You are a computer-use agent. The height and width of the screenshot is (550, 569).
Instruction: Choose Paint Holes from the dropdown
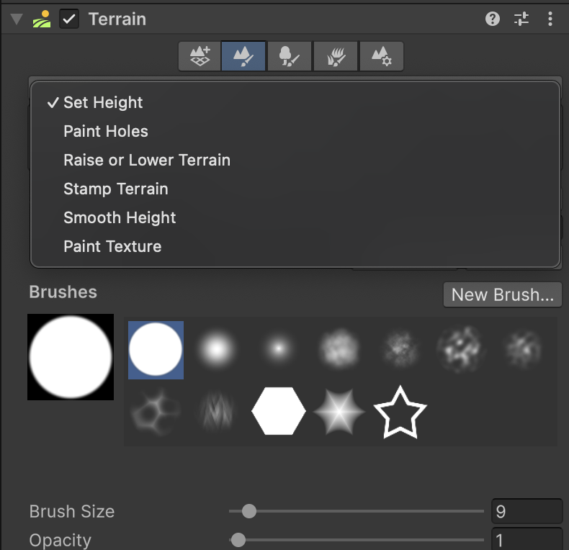tap(106, 131)
